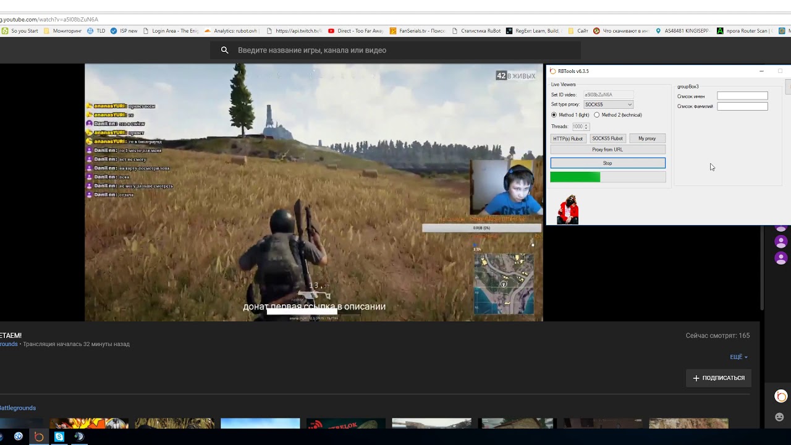This screenshot has width=791, height=445.
Task: Open the Set type proxy SOCKS5 dropdown
Action: tap(608, 104)
